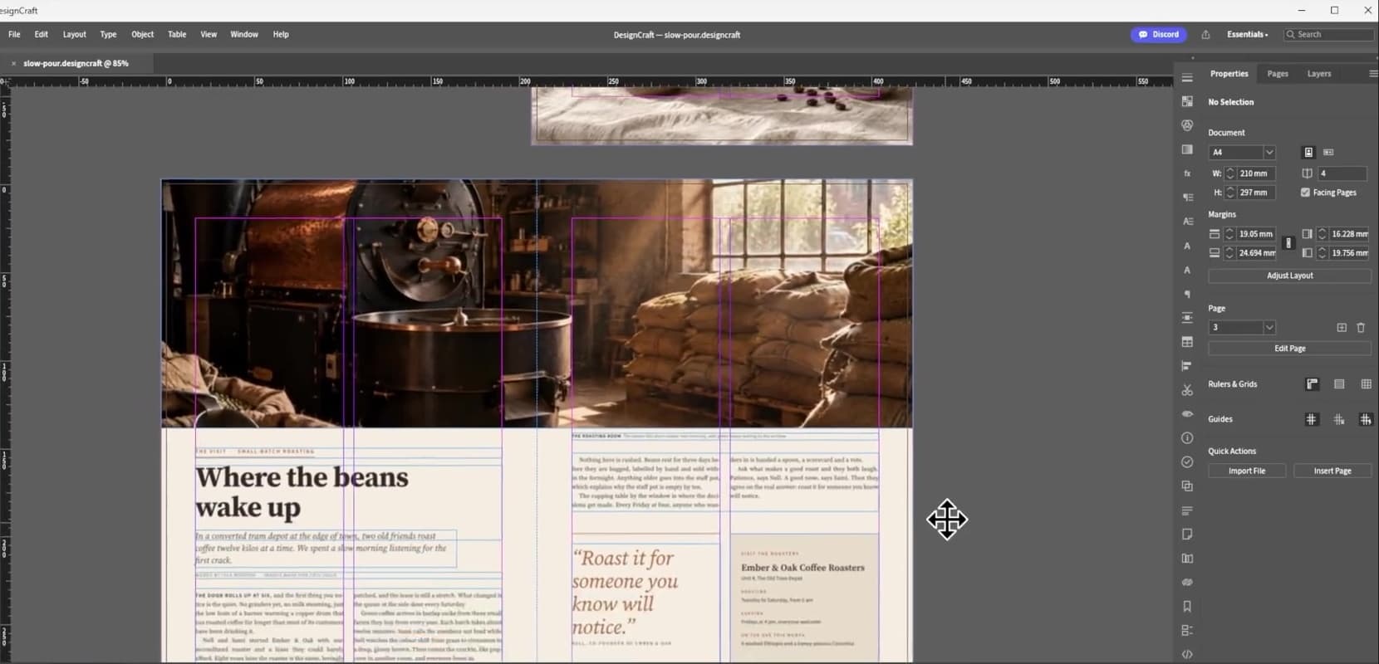Select portrait page orientation
1379x664 pixels.
coord(1308,153)
